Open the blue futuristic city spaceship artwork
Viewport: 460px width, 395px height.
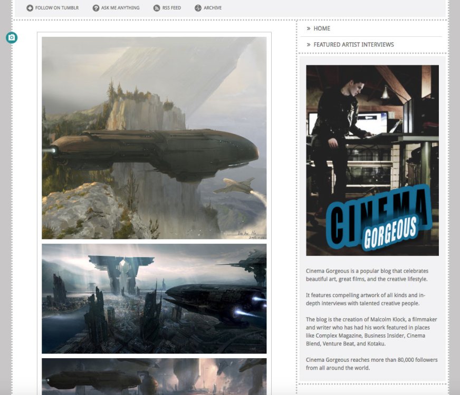pyautogui.click(x=154, y=299)
